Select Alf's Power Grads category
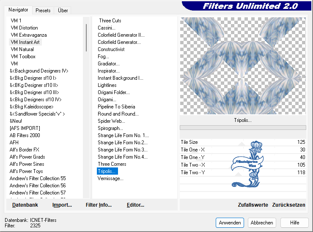Image resolution: width=313 pixels, height=232 pixels. click(27, 157)
